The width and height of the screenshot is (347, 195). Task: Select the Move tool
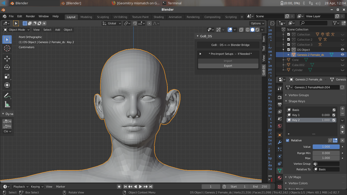pos(7,59)
